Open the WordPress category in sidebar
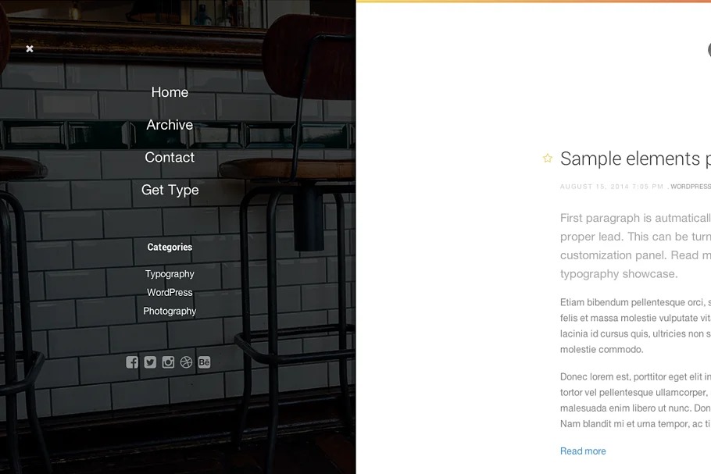Viewport: 711px width, 474px height. click(170, 293)
